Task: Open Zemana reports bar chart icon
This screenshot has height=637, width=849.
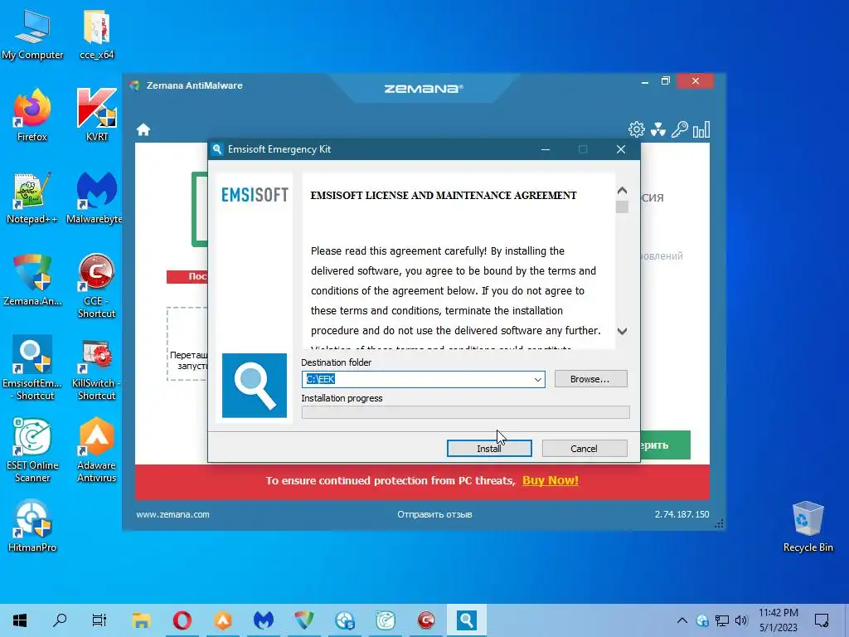Action: click(701, 129)
